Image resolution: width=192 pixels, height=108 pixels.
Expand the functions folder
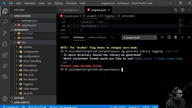click(x=15, y=38)
